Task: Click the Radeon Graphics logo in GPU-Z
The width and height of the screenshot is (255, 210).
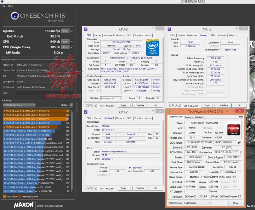Action: pos(233,130)
